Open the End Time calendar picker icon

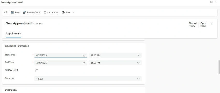84,63
